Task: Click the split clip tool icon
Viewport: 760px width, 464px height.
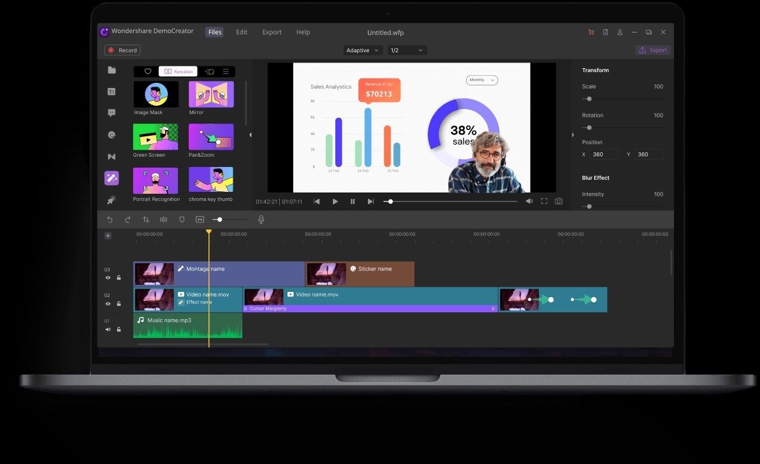Action: pyautogui.click(x=164, y=219)
